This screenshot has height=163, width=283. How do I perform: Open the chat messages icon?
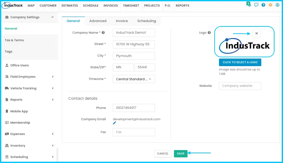coord(256,5)
